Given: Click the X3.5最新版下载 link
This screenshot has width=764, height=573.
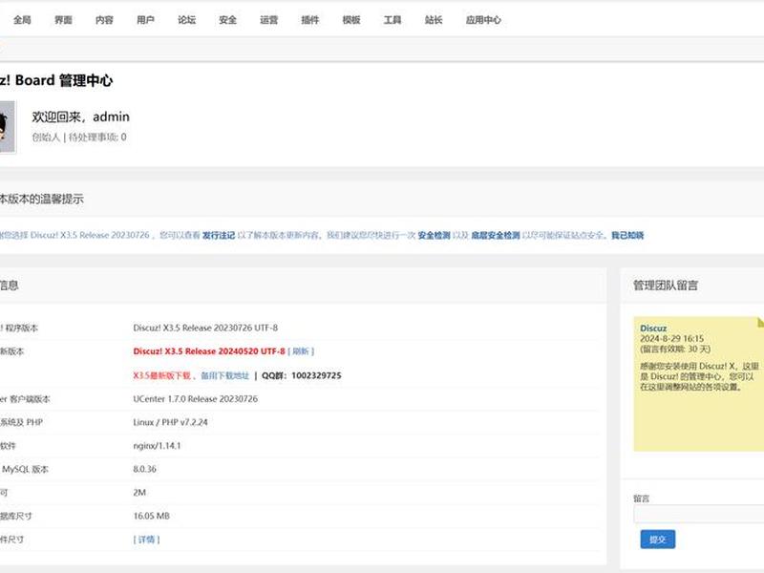Looking at the screenshot, I should tap(161, 375).
